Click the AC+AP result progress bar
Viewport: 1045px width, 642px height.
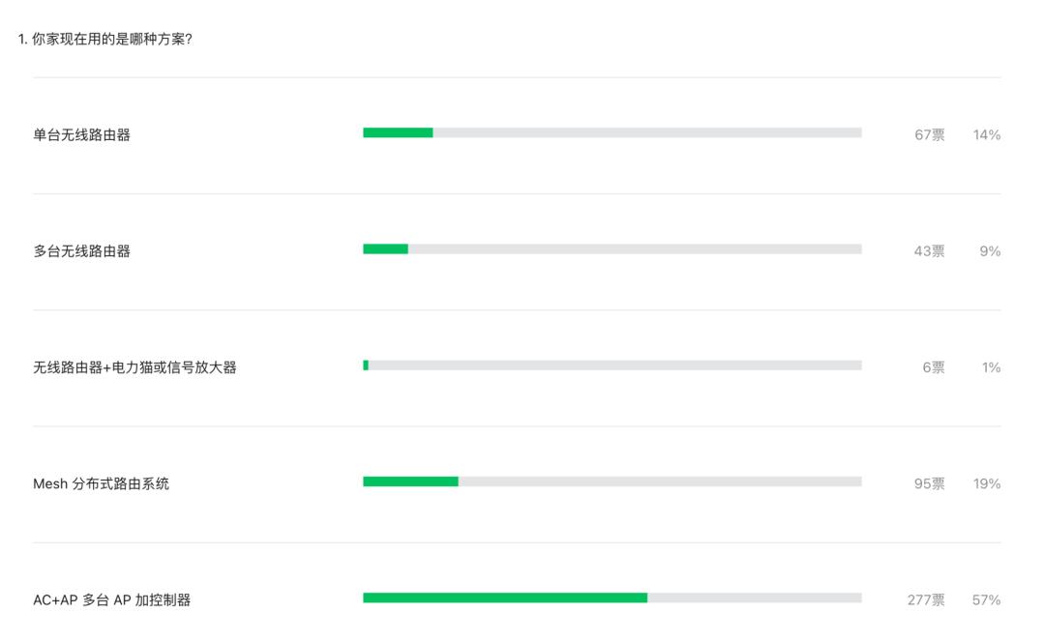coord(612,598)
